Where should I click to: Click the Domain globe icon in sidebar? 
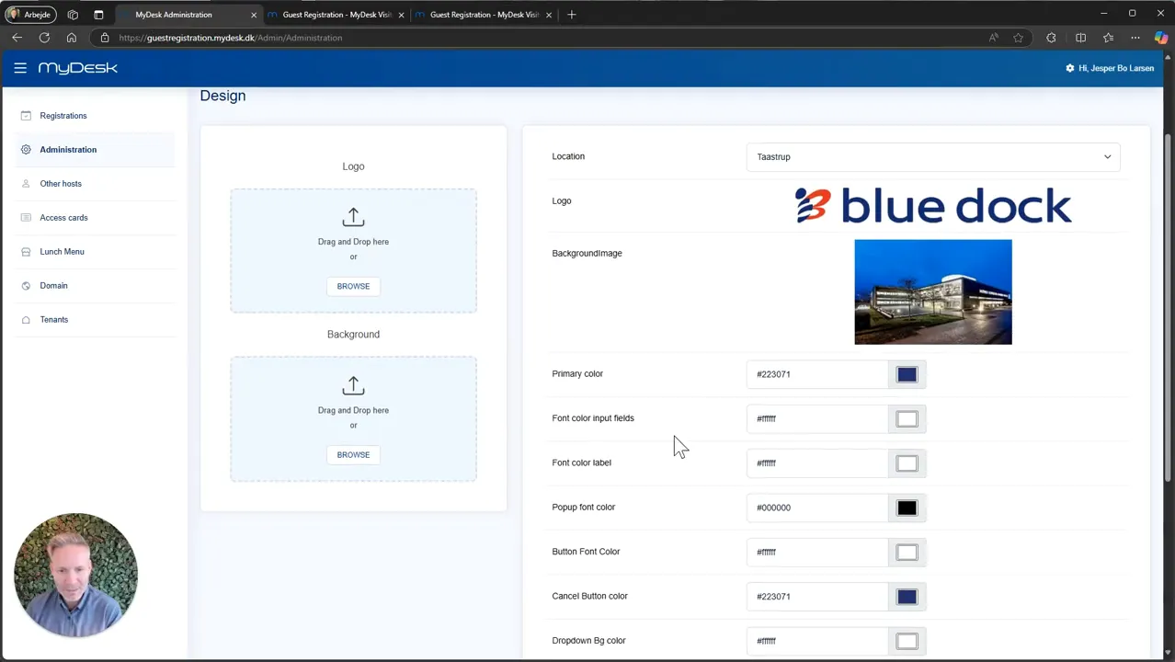[x=26, y=286]
